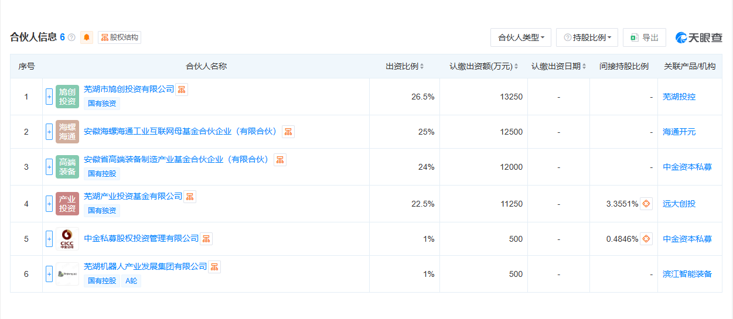The height and width of the screenshot is (319, 733).
Task: Open the 股权结构 equity structure view
Action: tap(120, 37)
